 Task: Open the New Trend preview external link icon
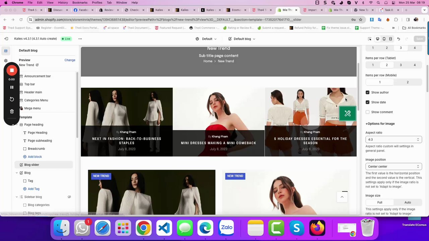point(37,65)
